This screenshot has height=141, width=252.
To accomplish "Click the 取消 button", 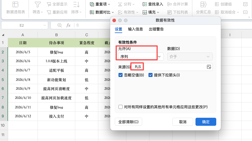I will pos(183,122).
